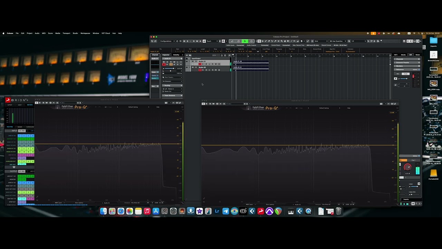442x249 pixels.
Task: Expand the Downmix Presets section
Action: [x=407, y=63]
